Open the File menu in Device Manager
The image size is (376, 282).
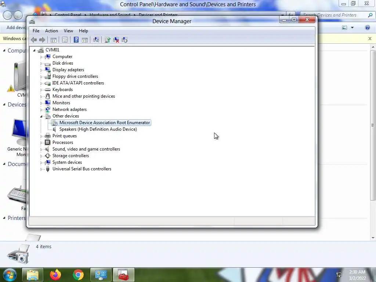pyautogui.click(x=36, y=31)
